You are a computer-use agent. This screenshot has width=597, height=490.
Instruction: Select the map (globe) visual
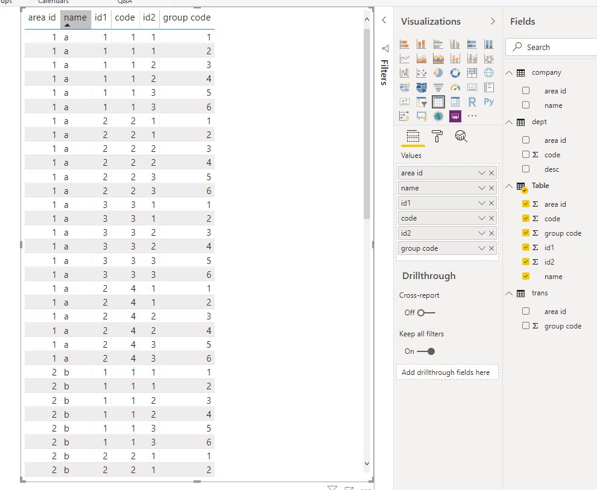click(489, 73)
